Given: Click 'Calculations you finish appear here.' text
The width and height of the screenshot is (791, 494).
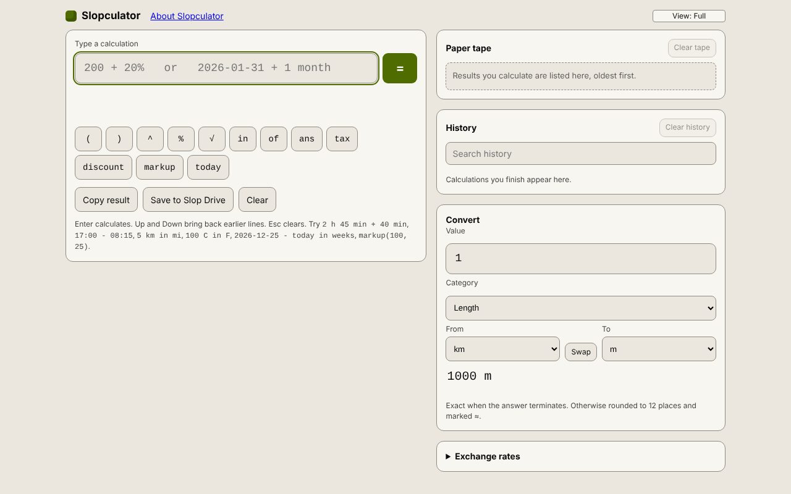Looking at the screenshot, I should point(509,180).
